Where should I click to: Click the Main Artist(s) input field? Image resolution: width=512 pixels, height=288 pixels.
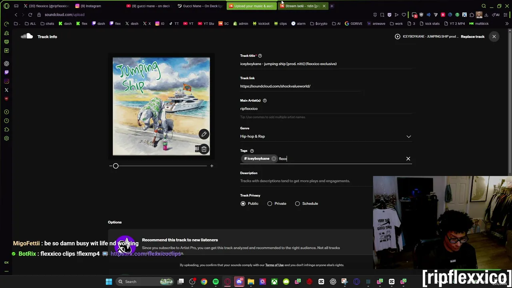coord(326,109)
